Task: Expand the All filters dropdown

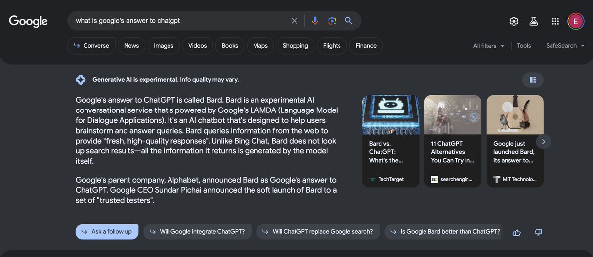Action: 489,46
